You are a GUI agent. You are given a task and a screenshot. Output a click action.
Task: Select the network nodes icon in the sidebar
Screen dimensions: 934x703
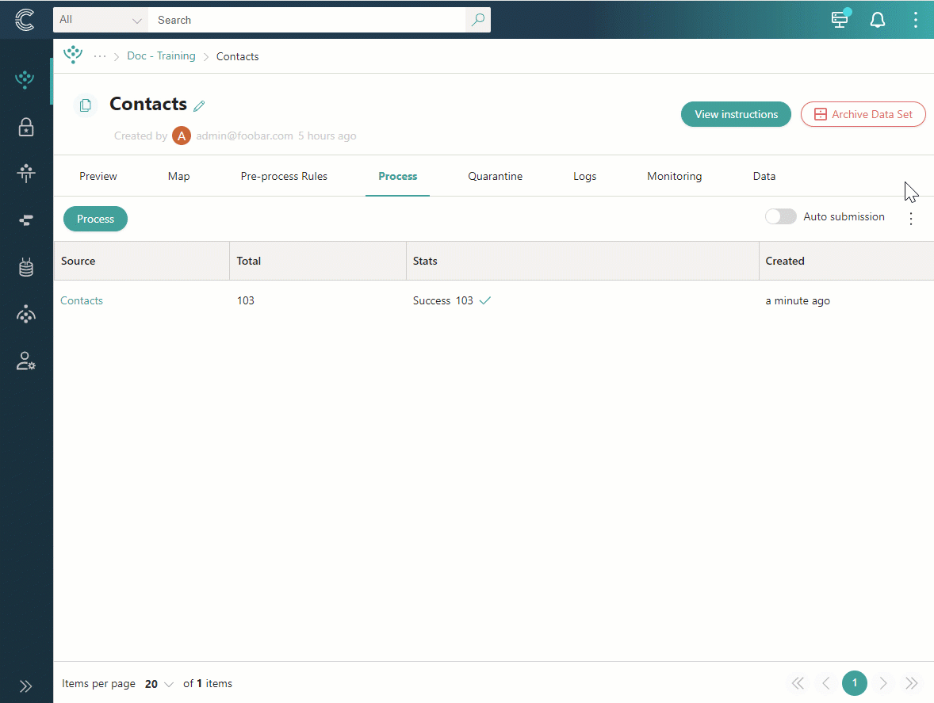[26, 314]
